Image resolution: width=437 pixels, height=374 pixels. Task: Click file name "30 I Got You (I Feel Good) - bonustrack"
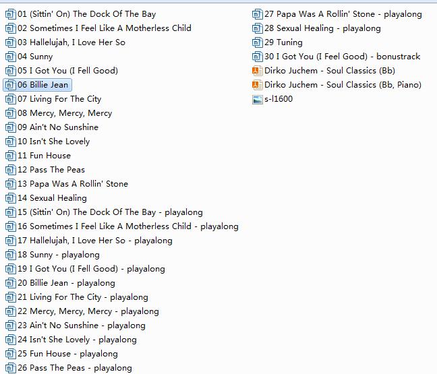click(x=342, y=57)
